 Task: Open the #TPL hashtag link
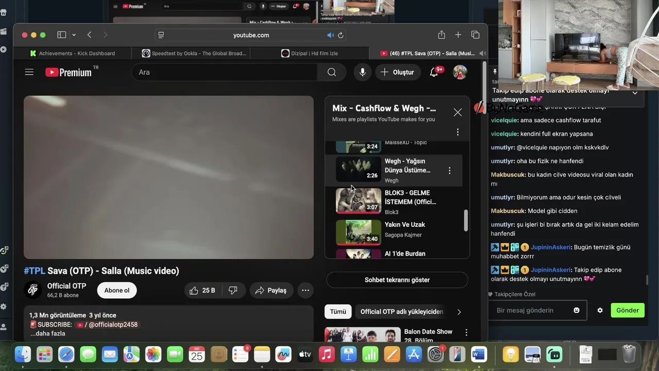coord(34,271)
